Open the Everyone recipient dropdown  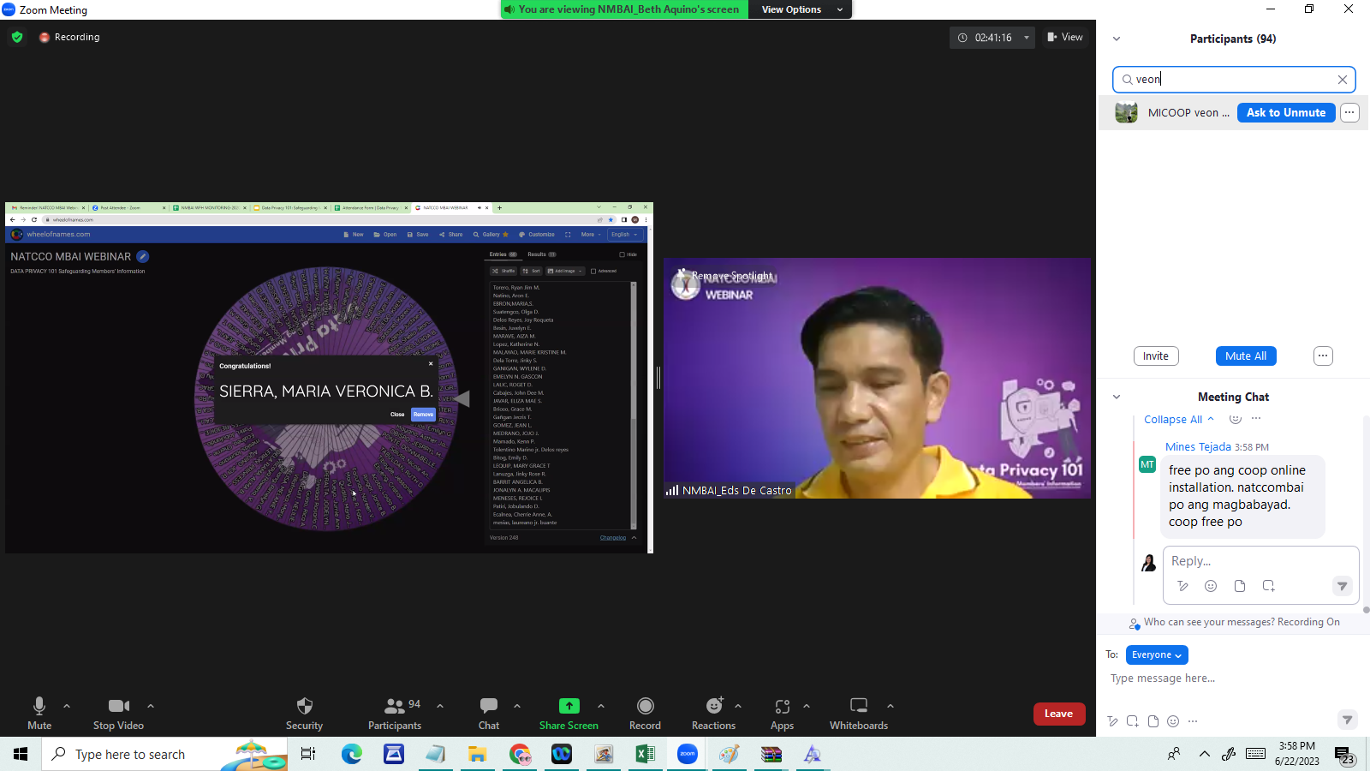1157,654
